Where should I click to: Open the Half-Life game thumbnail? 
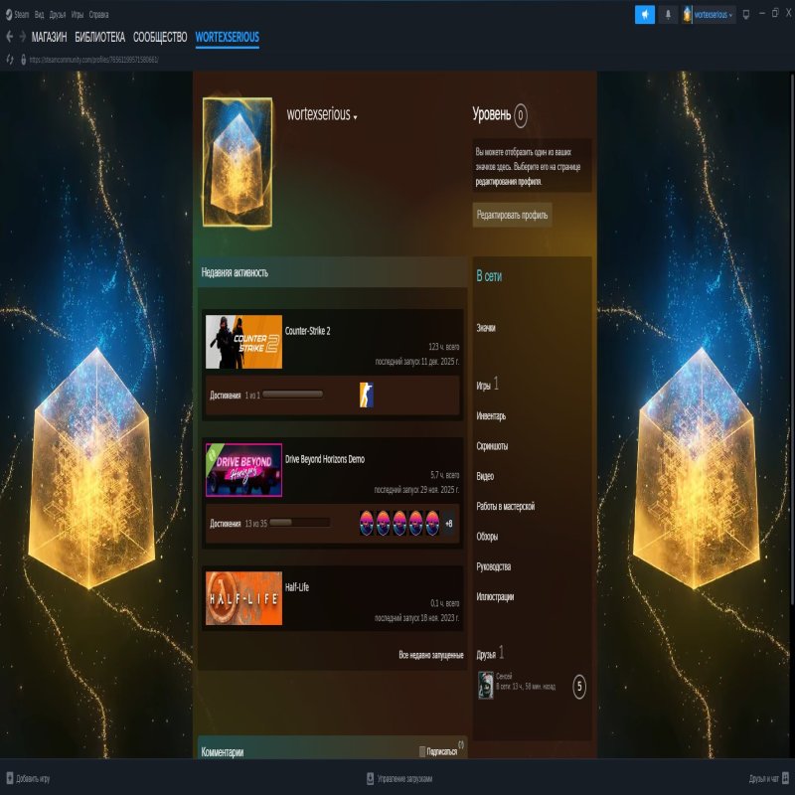click(243, 598)
